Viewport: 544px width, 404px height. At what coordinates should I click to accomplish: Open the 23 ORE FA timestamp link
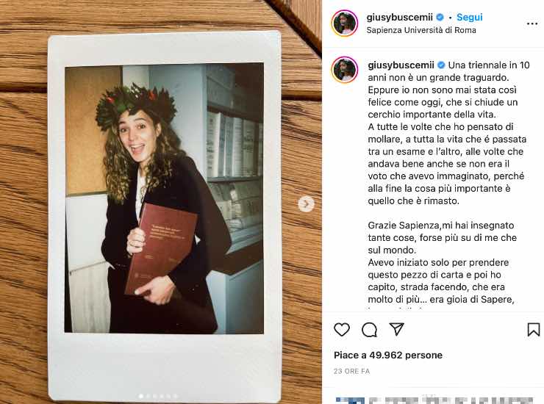pos(351,371)
